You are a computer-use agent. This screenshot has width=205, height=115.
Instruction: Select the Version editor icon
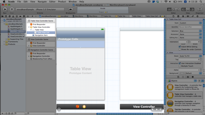[178, 9]
